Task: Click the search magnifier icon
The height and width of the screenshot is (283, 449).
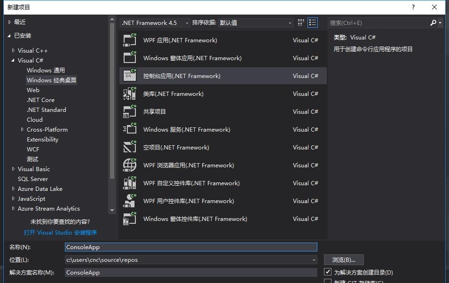Action: point(433,23)
